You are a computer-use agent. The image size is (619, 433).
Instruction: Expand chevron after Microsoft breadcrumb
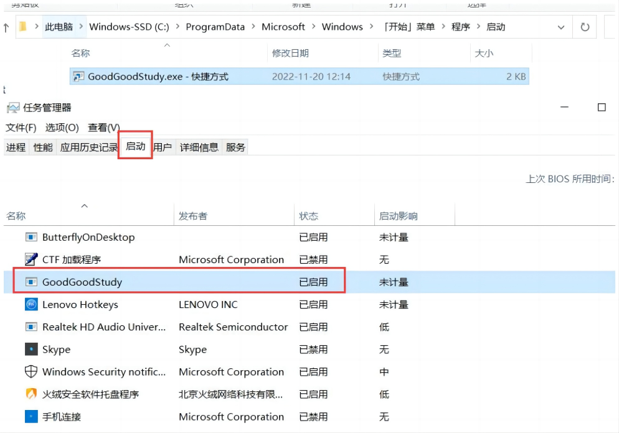click(313, 26)
